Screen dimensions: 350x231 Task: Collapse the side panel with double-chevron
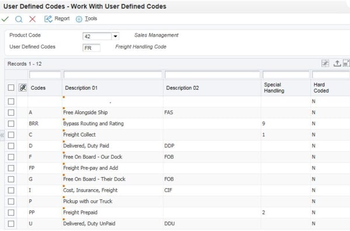point(2,135)
